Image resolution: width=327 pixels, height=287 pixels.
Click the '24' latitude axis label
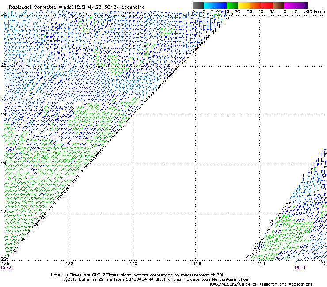point(4,164)
